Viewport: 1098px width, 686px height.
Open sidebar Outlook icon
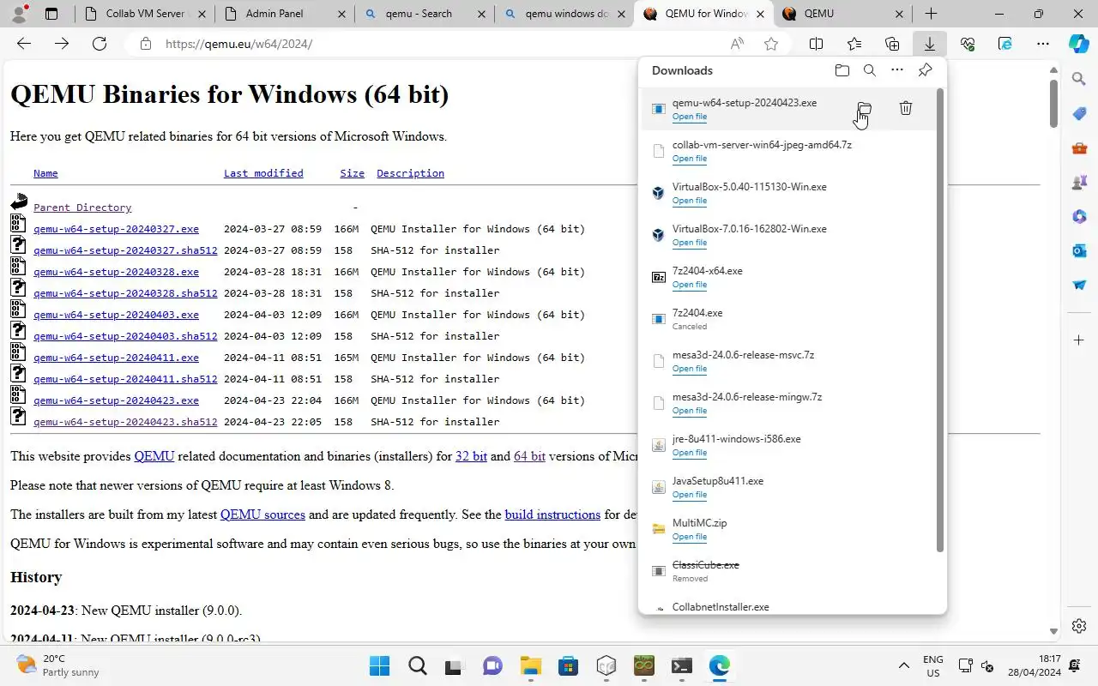[x=1079, y=250]
